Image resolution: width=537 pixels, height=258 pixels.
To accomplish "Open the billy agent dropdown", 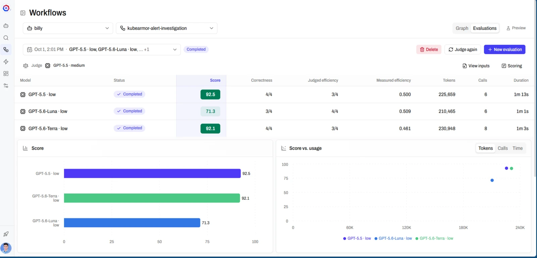I will [68, 28].
